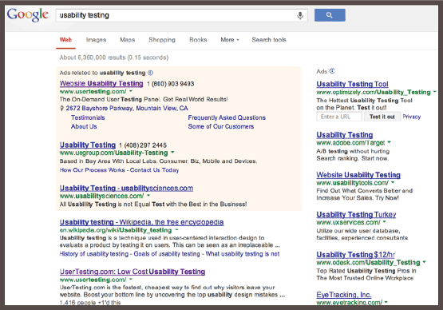Open the 2672 Bayshore Parkway address link
The width and height of the screenshot is (443, 310).
click(127, 109)
